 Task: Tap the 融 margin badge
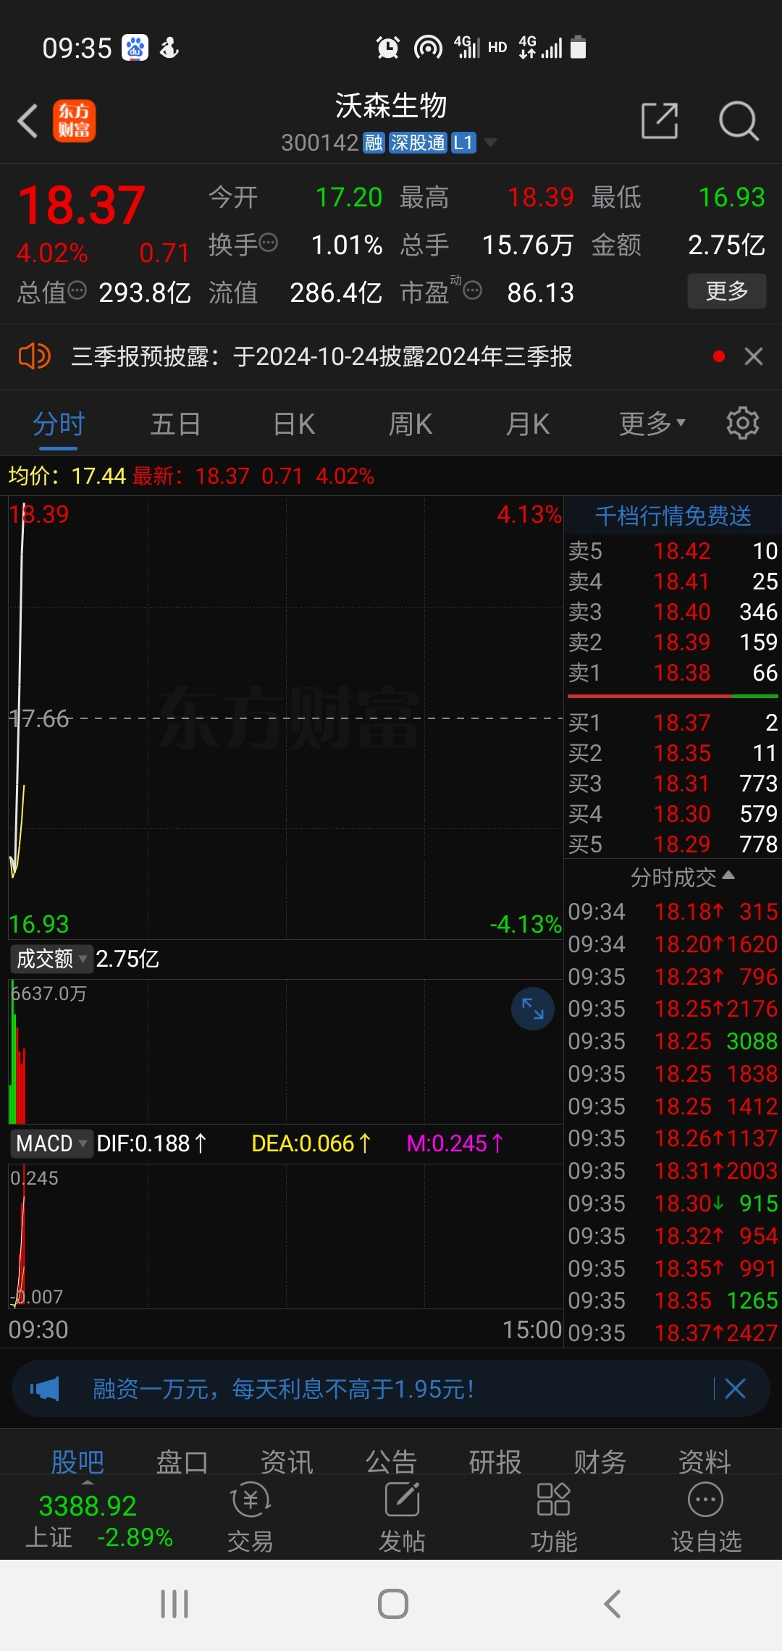pos(374,143)
